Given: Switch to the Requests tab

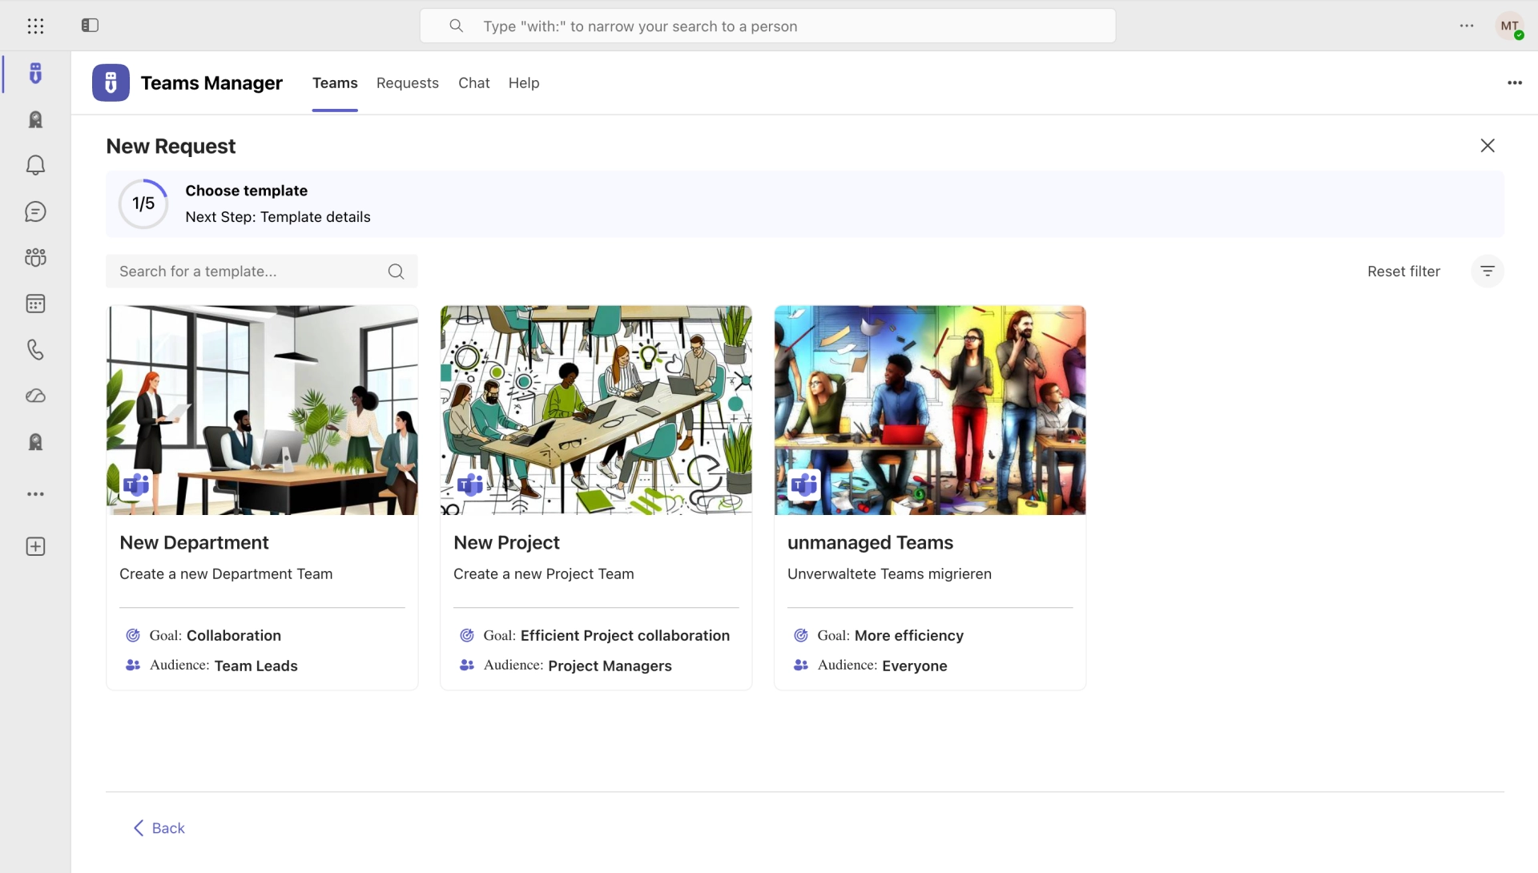Looking at the screenshot, I should point(408,83).
